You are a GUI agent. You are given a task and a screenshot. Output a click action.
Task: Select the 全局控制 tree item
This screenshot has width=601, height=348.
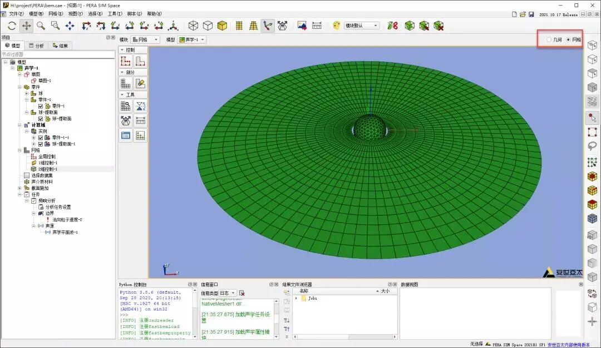(x=47, y=157)
